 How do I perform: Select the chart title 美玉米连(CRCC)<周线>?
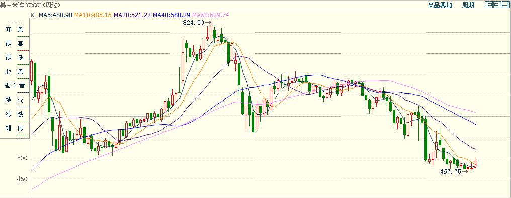point(30,5)
